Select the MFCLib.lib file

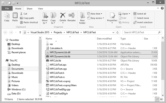coord(102,61)
